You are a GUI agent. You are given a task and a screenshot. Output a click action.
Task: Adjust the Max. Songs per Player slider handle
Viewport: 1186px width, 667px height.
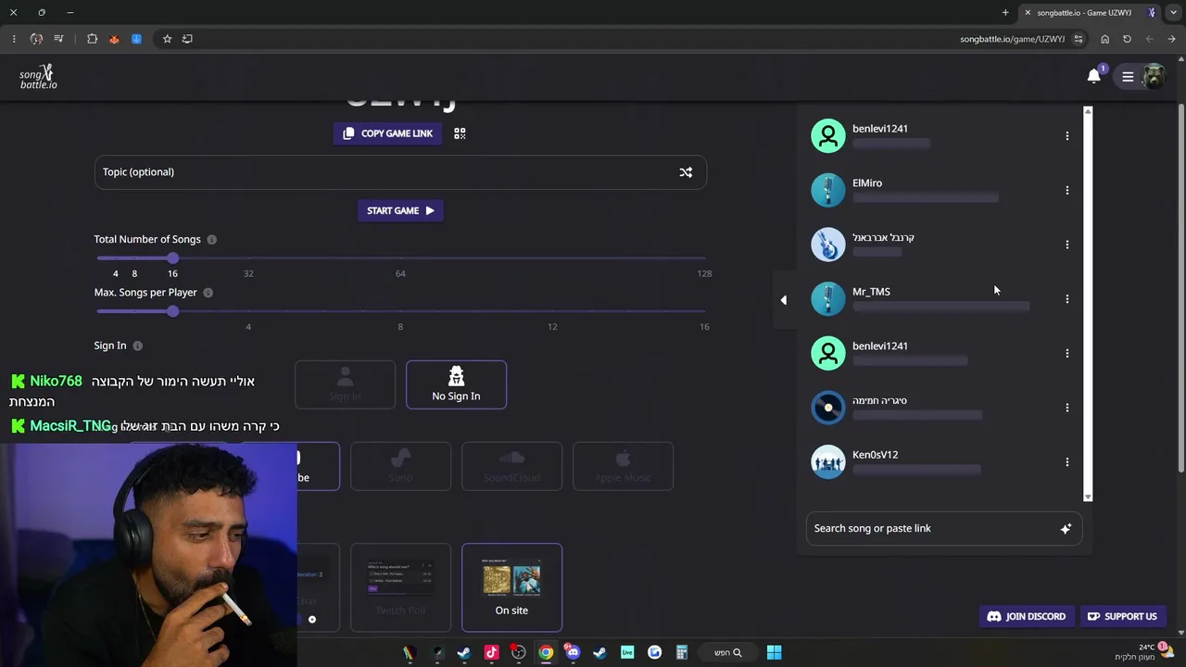tap(173, 311)
